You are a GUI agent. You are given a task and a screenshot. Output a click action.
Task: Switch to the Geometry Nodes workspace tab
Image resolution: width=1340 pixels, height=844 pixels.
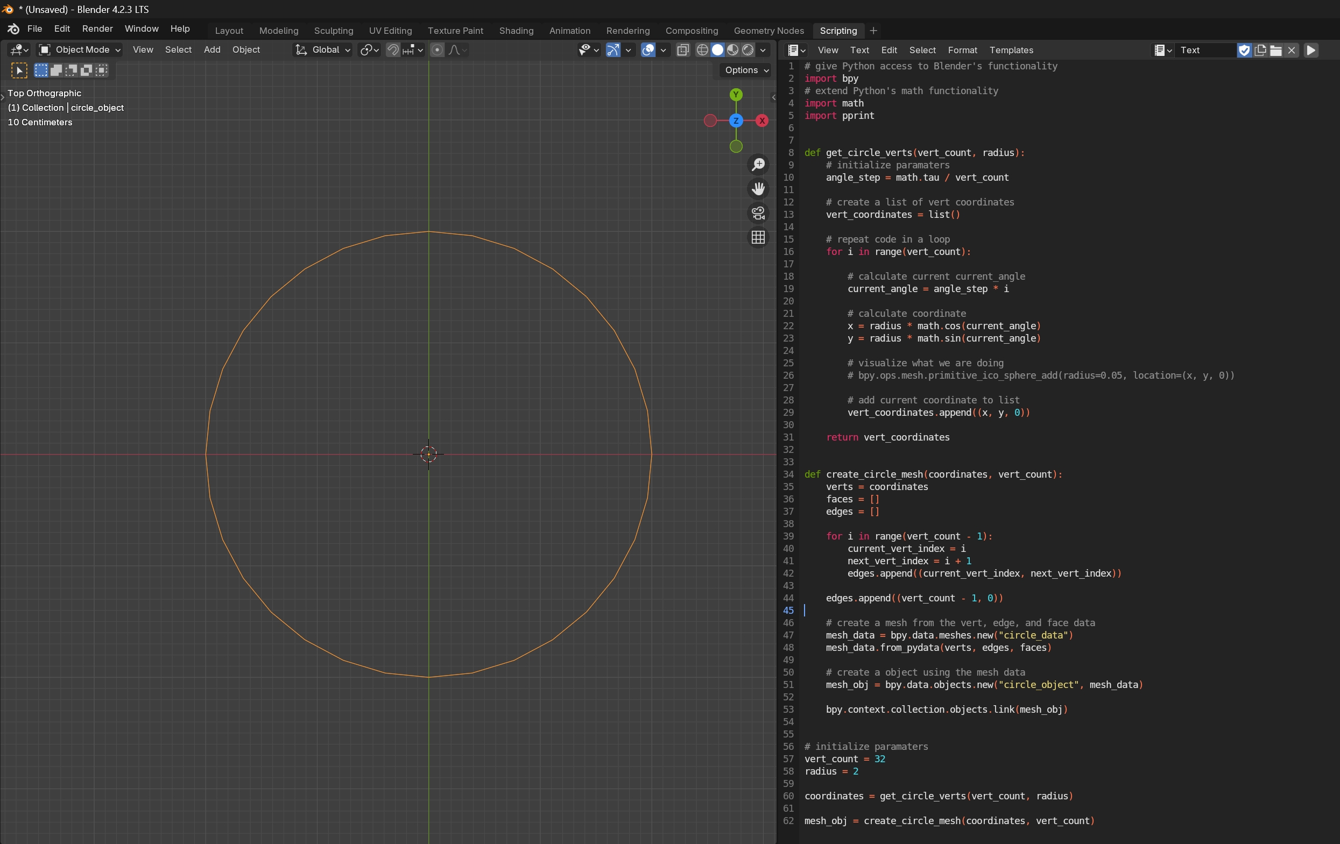tap(768, 31)
